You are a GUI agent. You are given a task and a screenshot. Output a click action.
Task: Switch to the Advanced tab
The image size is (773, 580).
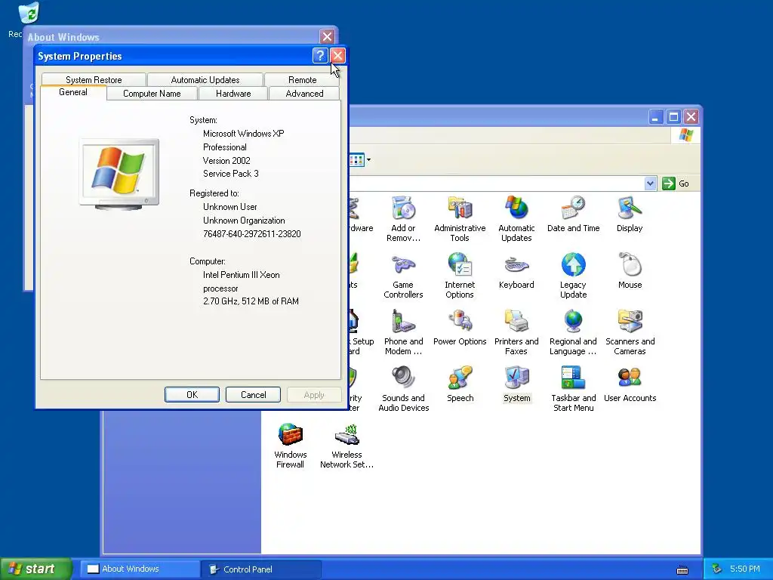pyautogui.click(x=305, y=93)
